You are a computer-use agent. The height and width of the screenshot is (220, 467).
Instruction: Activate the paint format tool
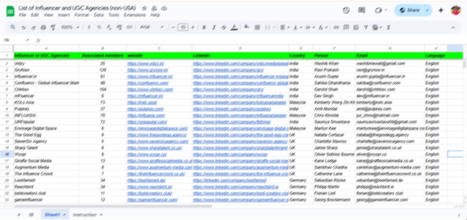(x=53, y=27)
